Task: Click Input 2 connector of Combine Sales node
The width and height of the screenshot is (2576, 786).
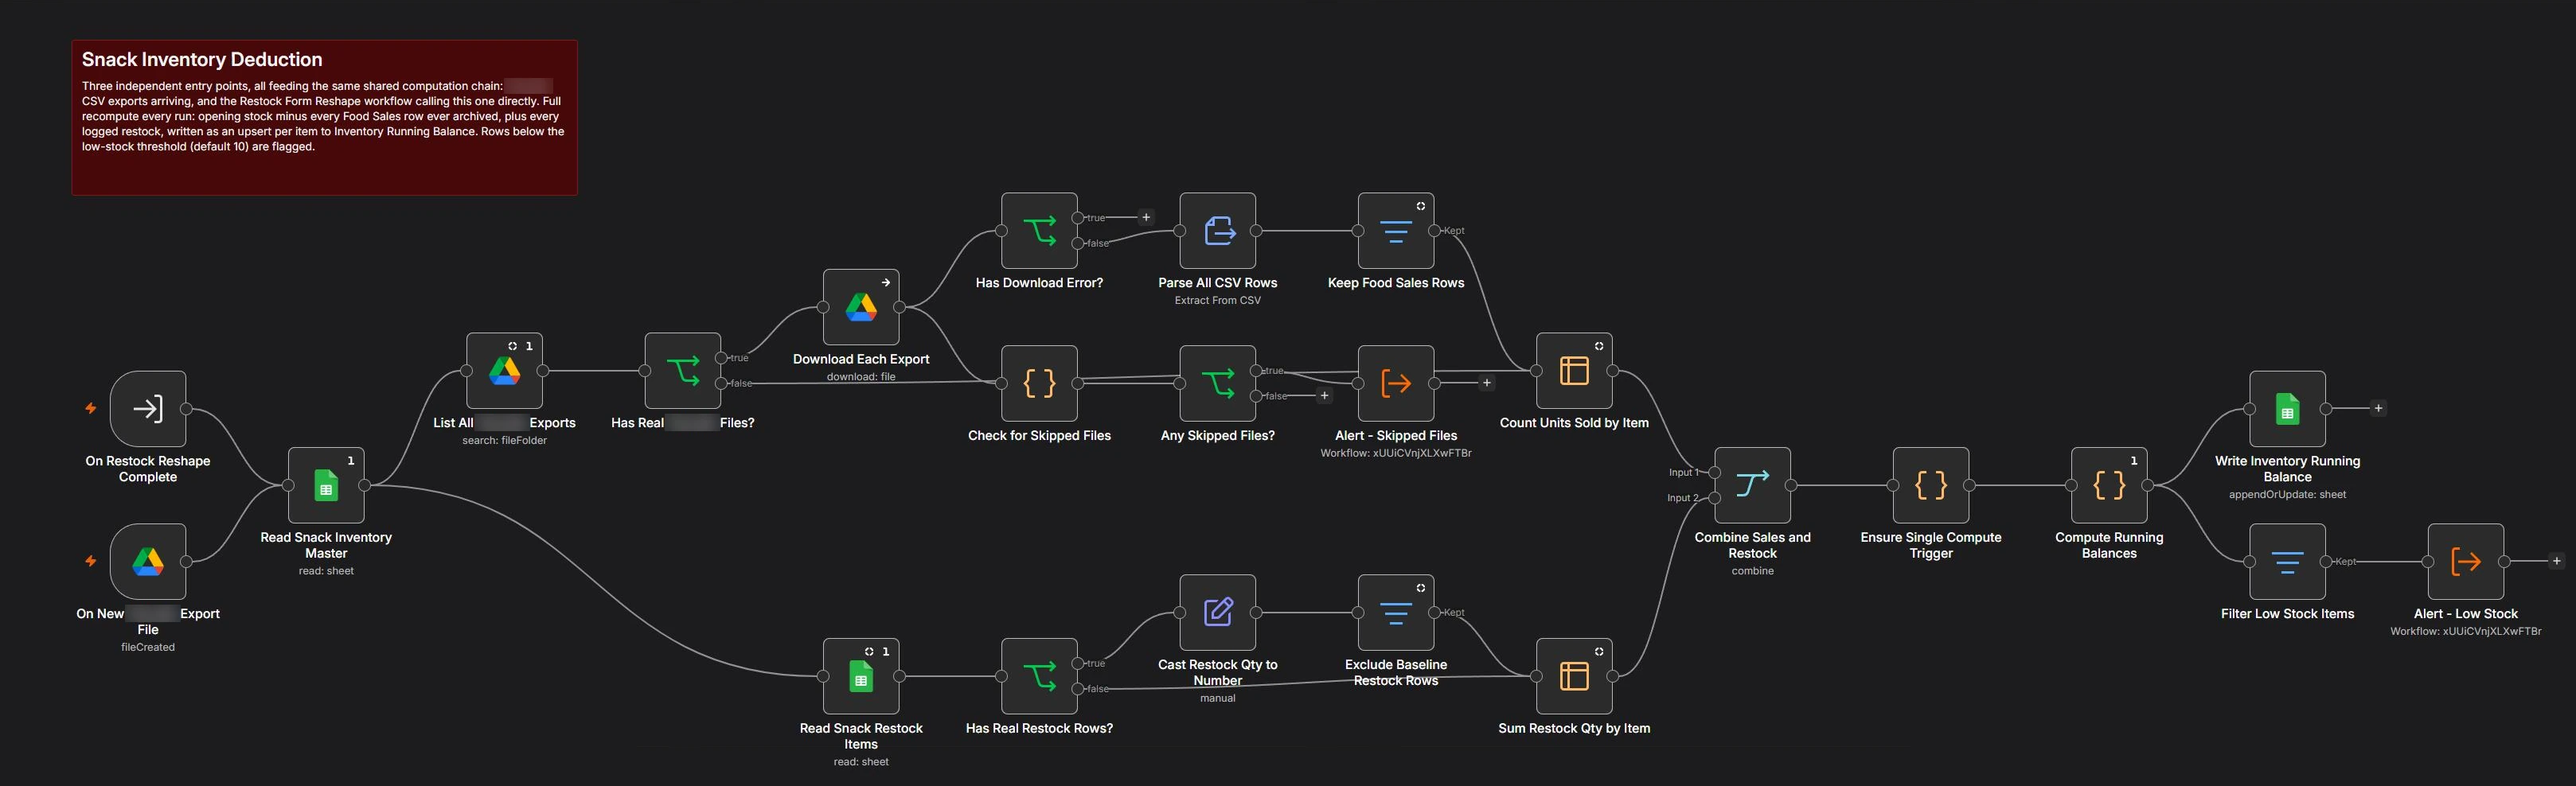Action: click(x=1715, y=498)
